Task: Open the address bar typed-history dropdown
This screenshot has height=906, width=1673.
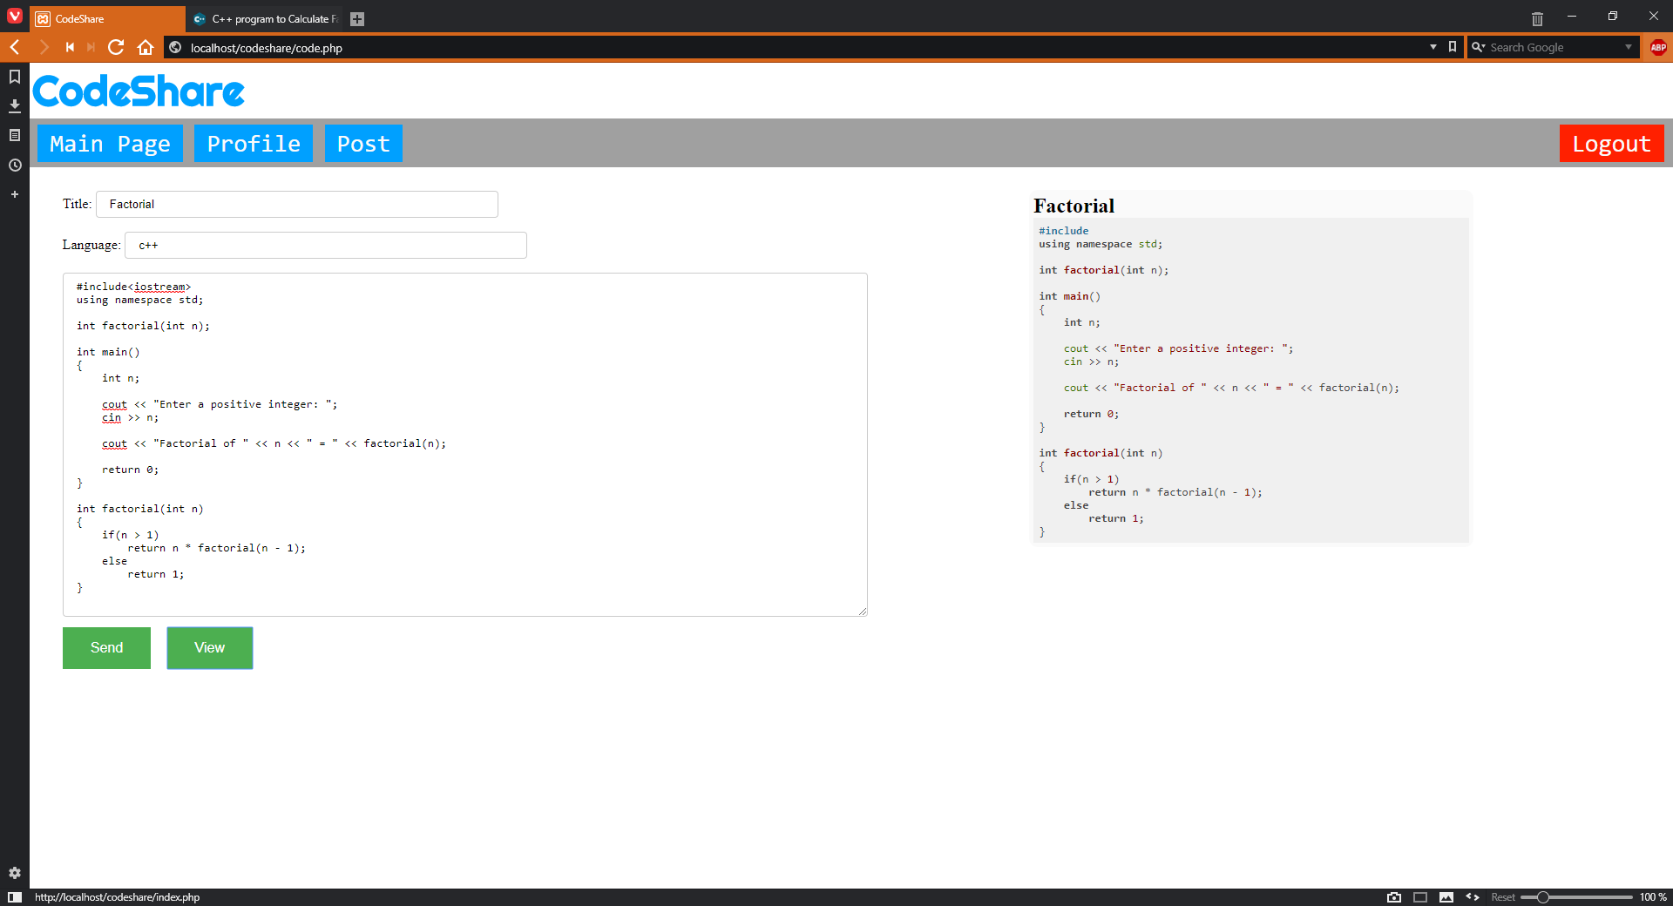Action: 1433,47
